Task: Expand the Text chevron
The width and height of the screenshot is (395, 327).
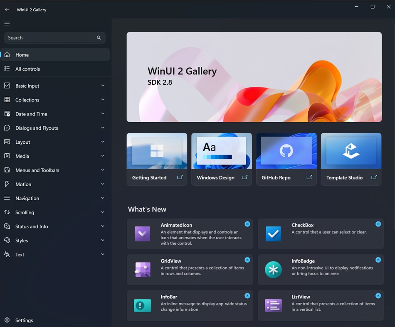Action: click(103, 254)
